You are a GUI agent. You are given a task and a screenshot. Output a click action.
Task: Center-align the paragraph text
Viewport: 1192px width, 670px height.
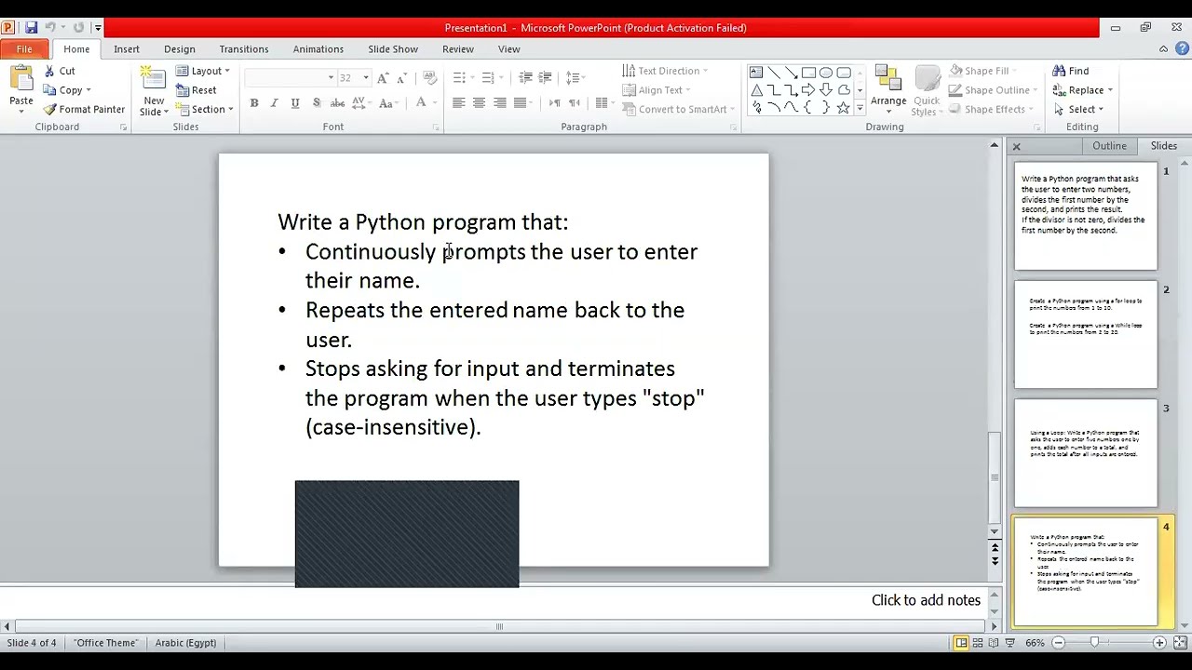(x=479, y=103)
